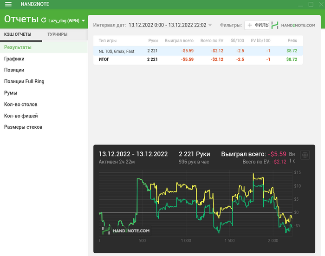Click the winnings line chart area

195,203
